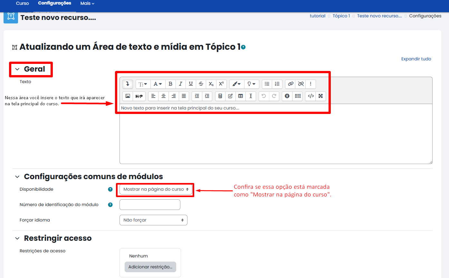The width and height of the screenshot is (449, 278).
Task: Collapse the Geral section
Action: 17,69
